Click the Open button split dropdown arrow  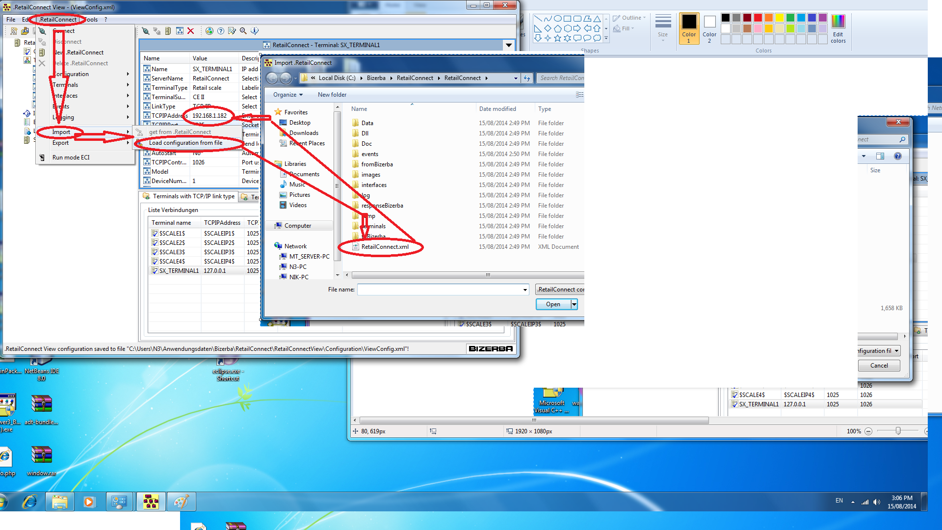point(574,305)
